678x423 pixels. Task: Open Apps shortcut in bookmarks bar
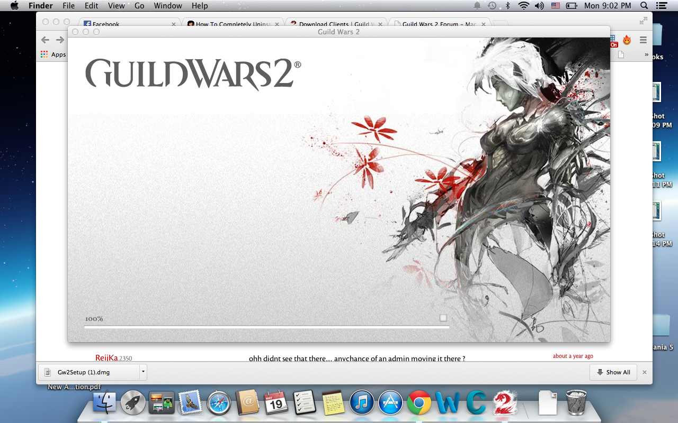(53, 54)
